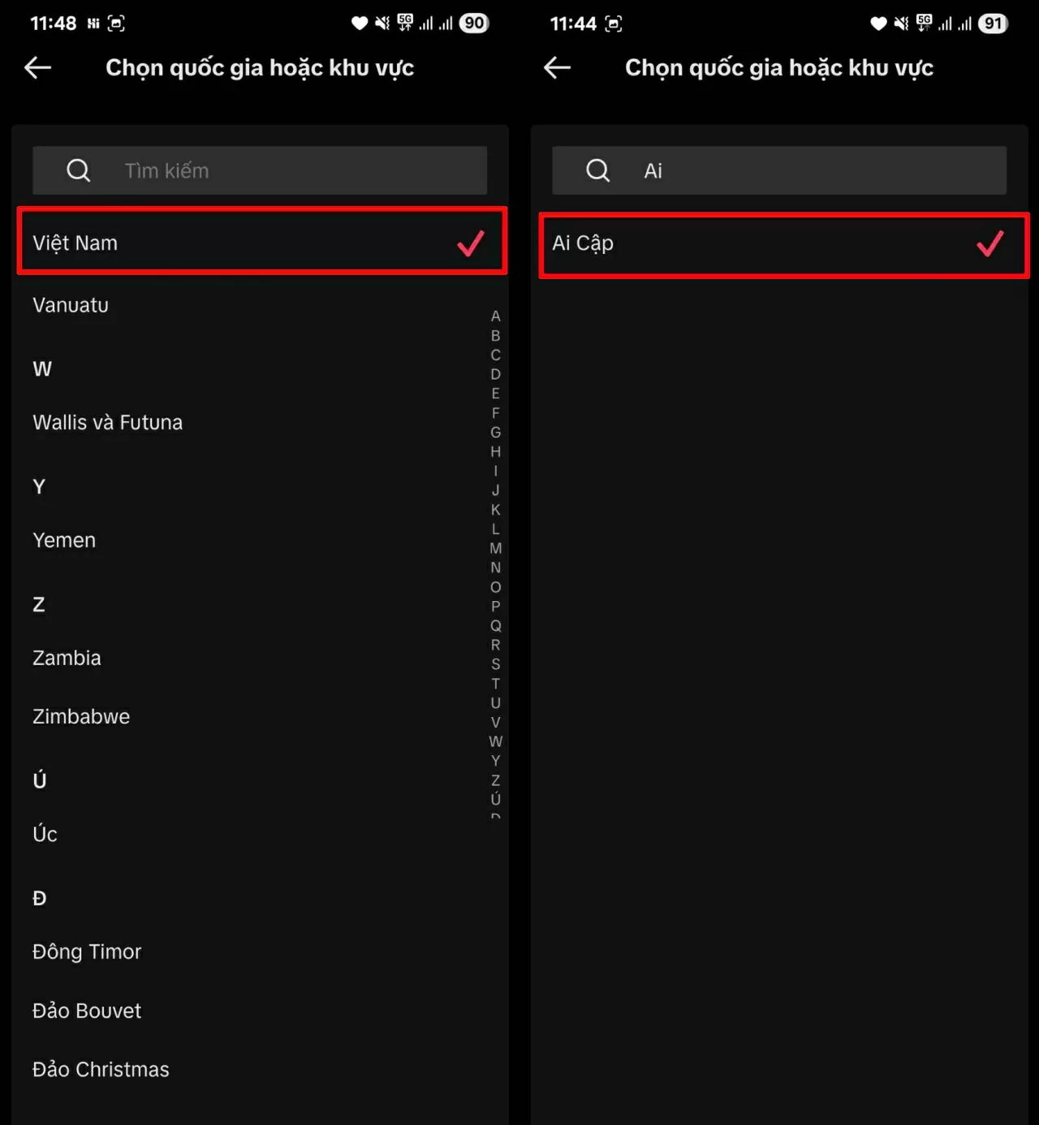
Task: Pick Zambia from the list
Action: tap(67, 658)
